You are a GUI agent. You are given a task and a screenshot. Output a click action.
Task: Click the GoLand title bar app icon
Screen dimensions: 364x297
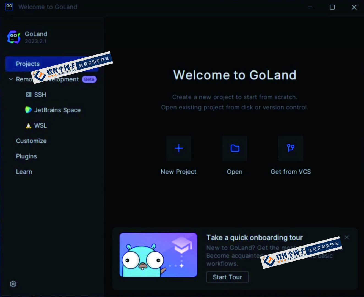[x=9, y=7]
